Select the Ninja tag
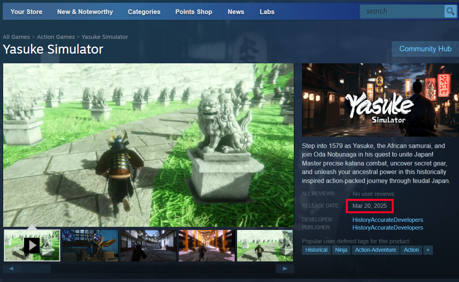 click(x=341, y=250)
